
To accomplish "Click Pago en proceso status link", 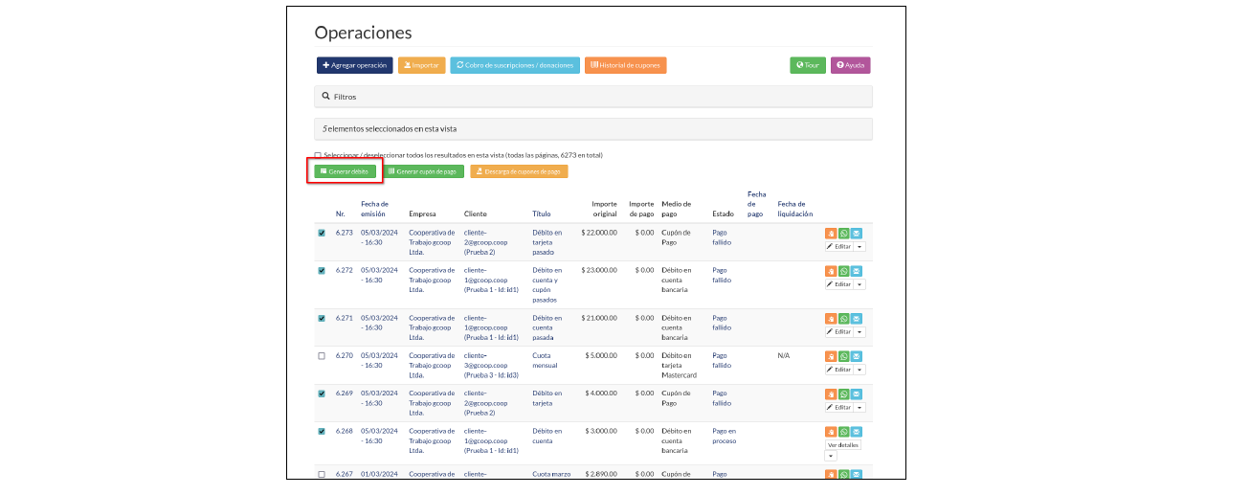I will click(725, 436).
